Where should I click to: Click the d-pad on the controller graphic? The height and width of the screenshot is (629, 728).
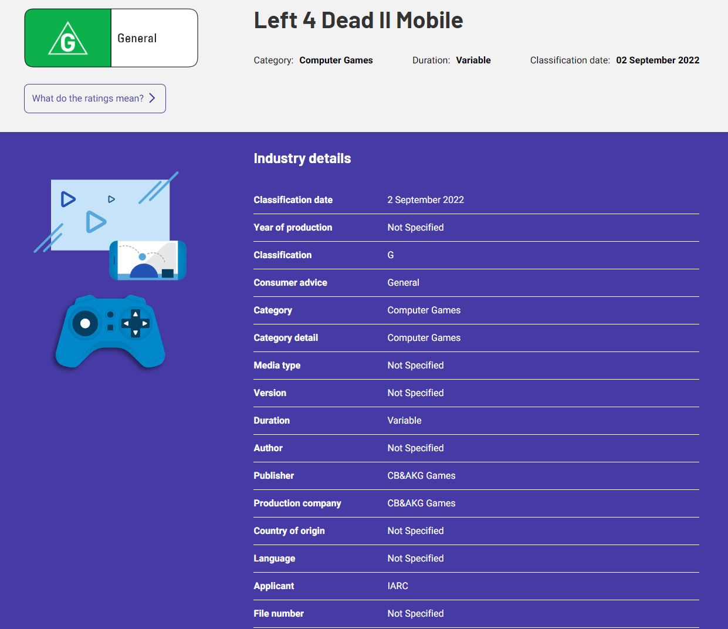pyautogui.click(x=136, y=323)
